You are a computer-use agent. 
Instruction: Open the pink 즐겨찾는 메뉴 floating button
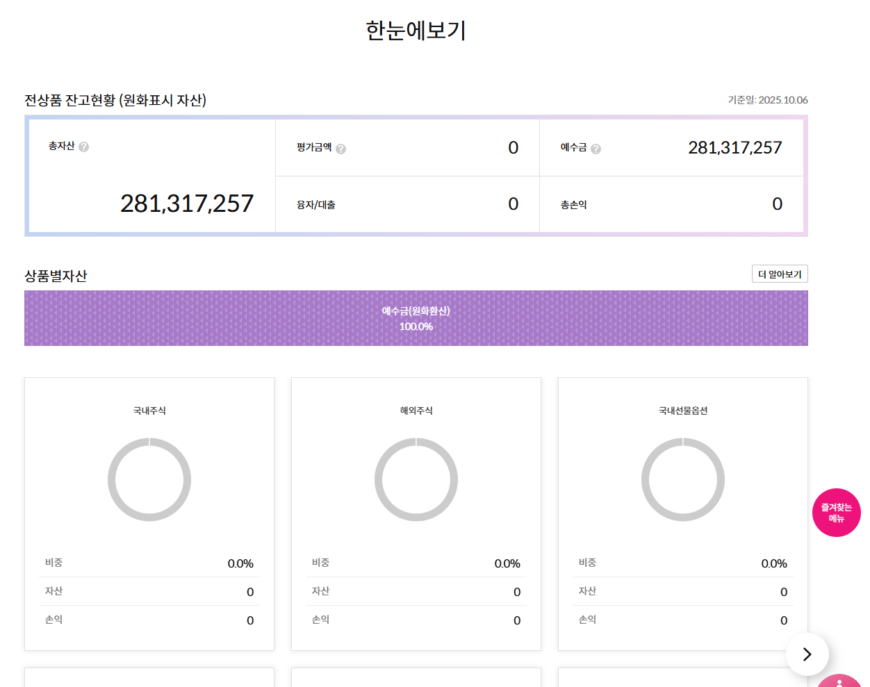[837, 513]
